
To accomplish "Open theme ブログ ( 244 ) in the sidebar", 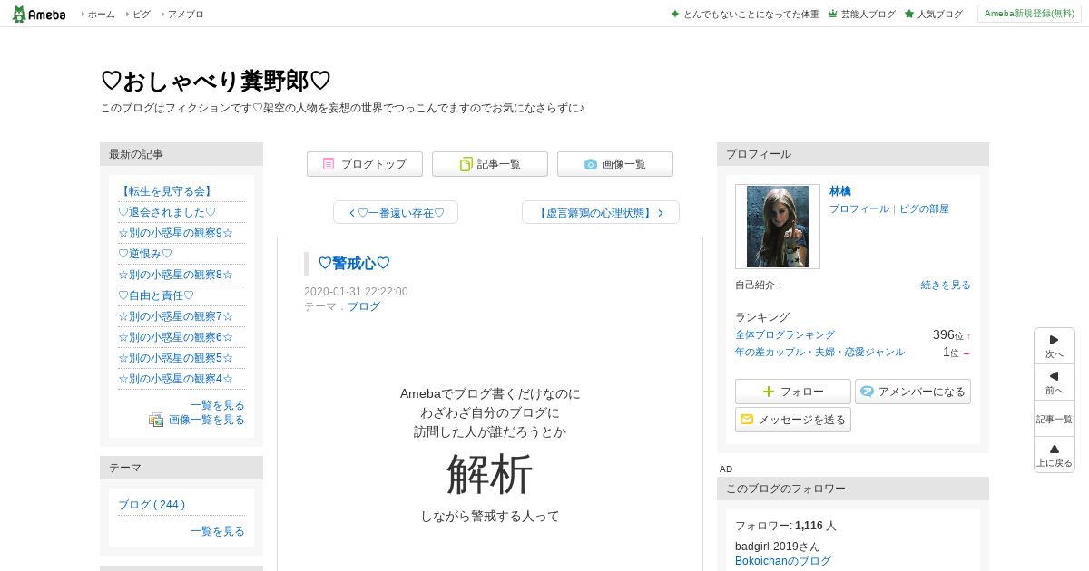I will pyautogui.click(x=152, y=505).
